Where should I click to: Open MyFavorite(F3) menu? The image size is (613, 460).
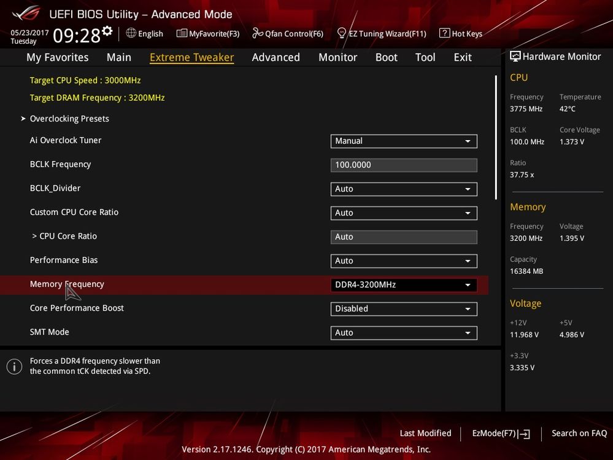(208, 34)
